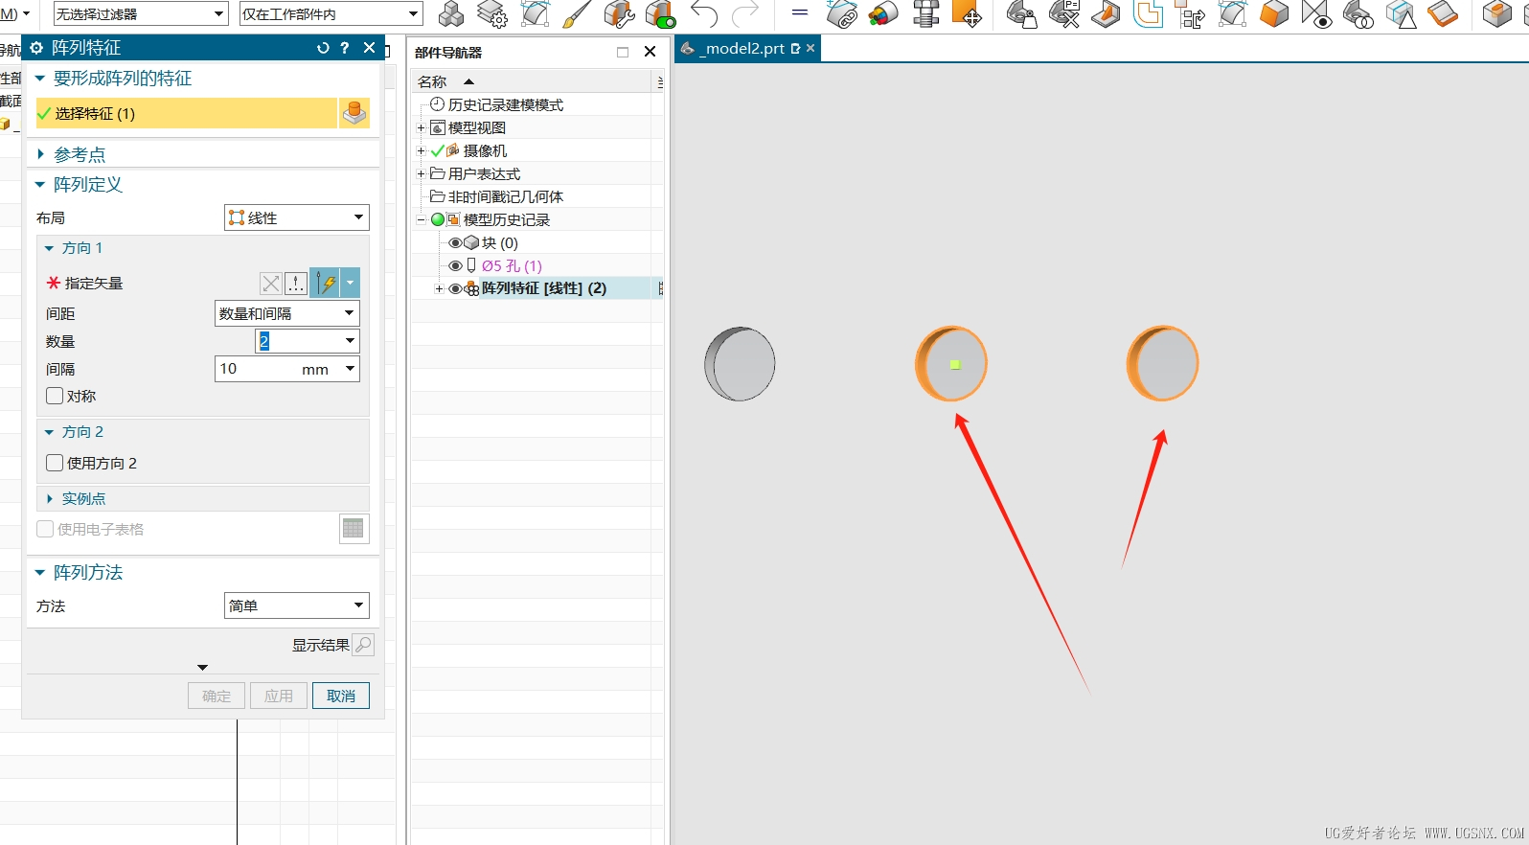Close the _model2.prt tab
This screenshot has height=845, width=1529.
point(810,48)
